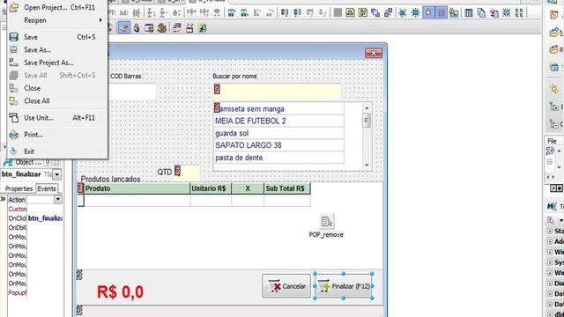Image resolution: width=564 pixels, height=317 pixels.
Task: Click toolbar icon right of pink grid icon
Action: 454,13
